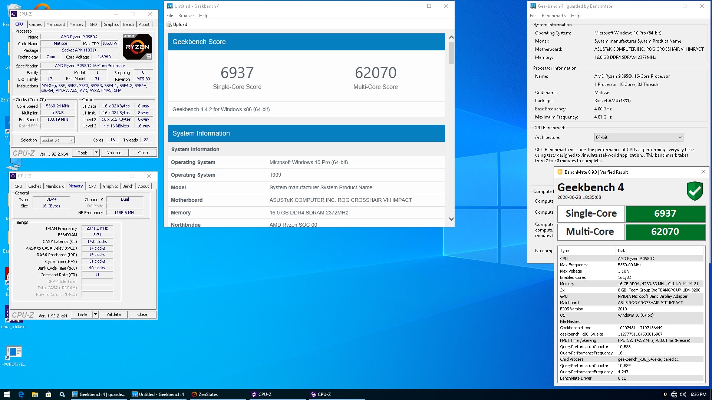The width and height of the screenshot is (712, 400).
Task: Click the settings gear search taskbar icon
Action: tap(62, 394)
